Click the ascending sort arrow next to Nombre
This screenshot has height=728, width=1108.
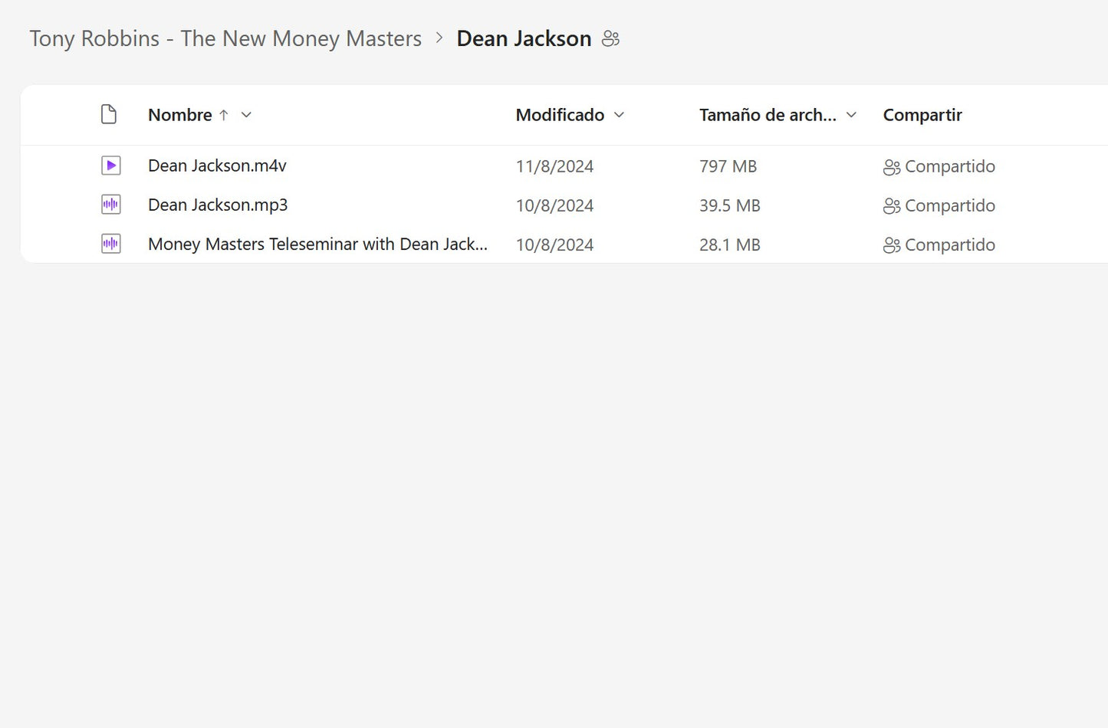(x=224, y=115)
